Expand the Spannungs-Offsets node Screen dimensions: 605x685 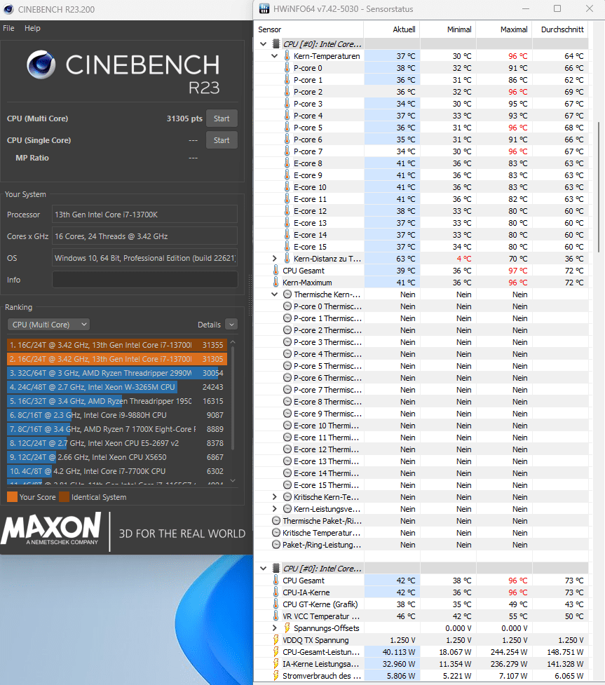[x=274, y=628]
